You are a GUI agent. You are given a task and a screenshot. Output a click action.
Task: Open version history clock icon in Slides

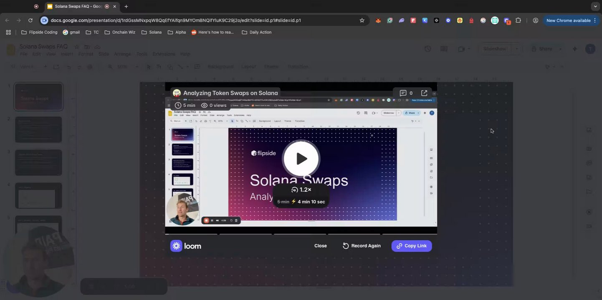click(x=428, y=49)
